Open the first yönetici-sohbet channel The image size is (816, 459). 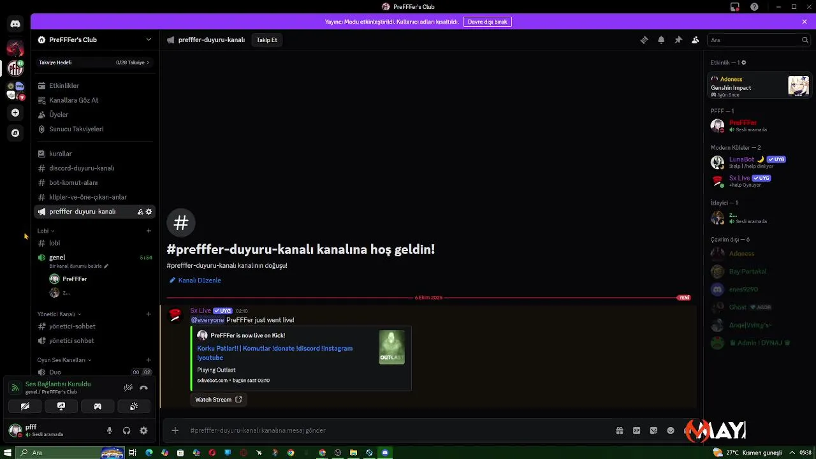click(95, 326)
